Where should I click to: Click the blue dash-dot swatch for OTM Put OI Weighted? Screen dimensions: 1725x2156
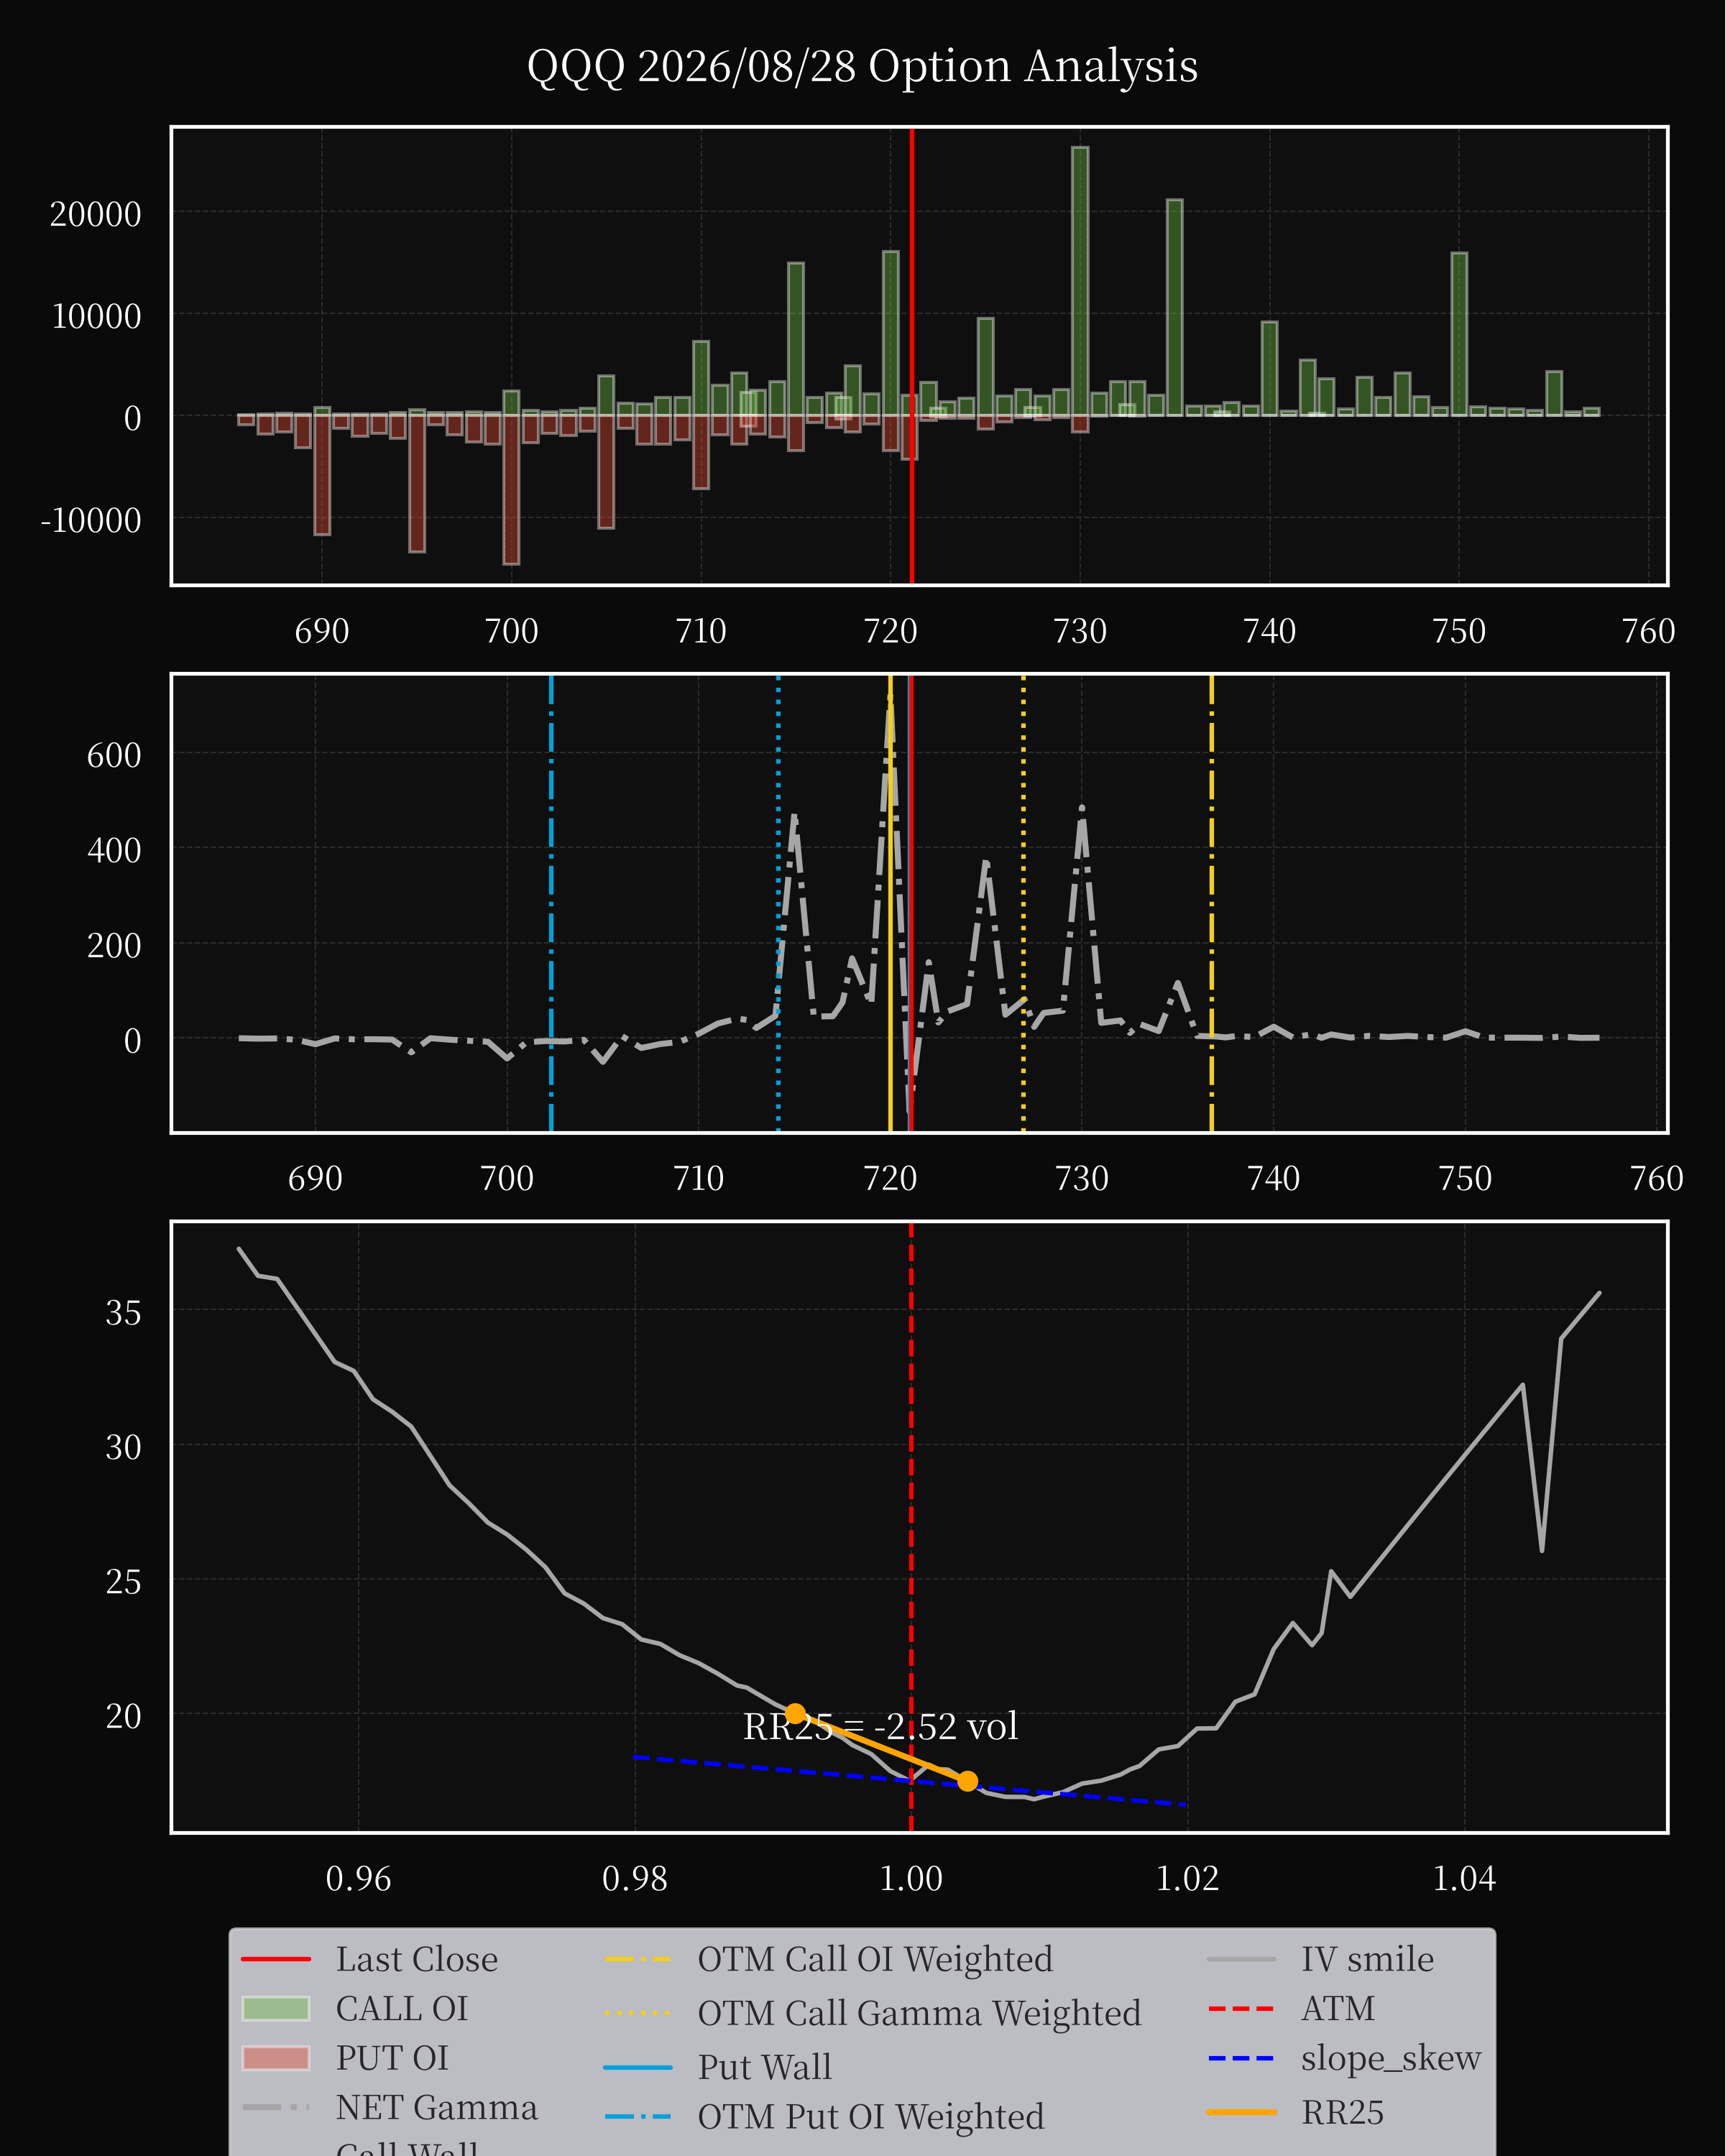coord(638,2117)
